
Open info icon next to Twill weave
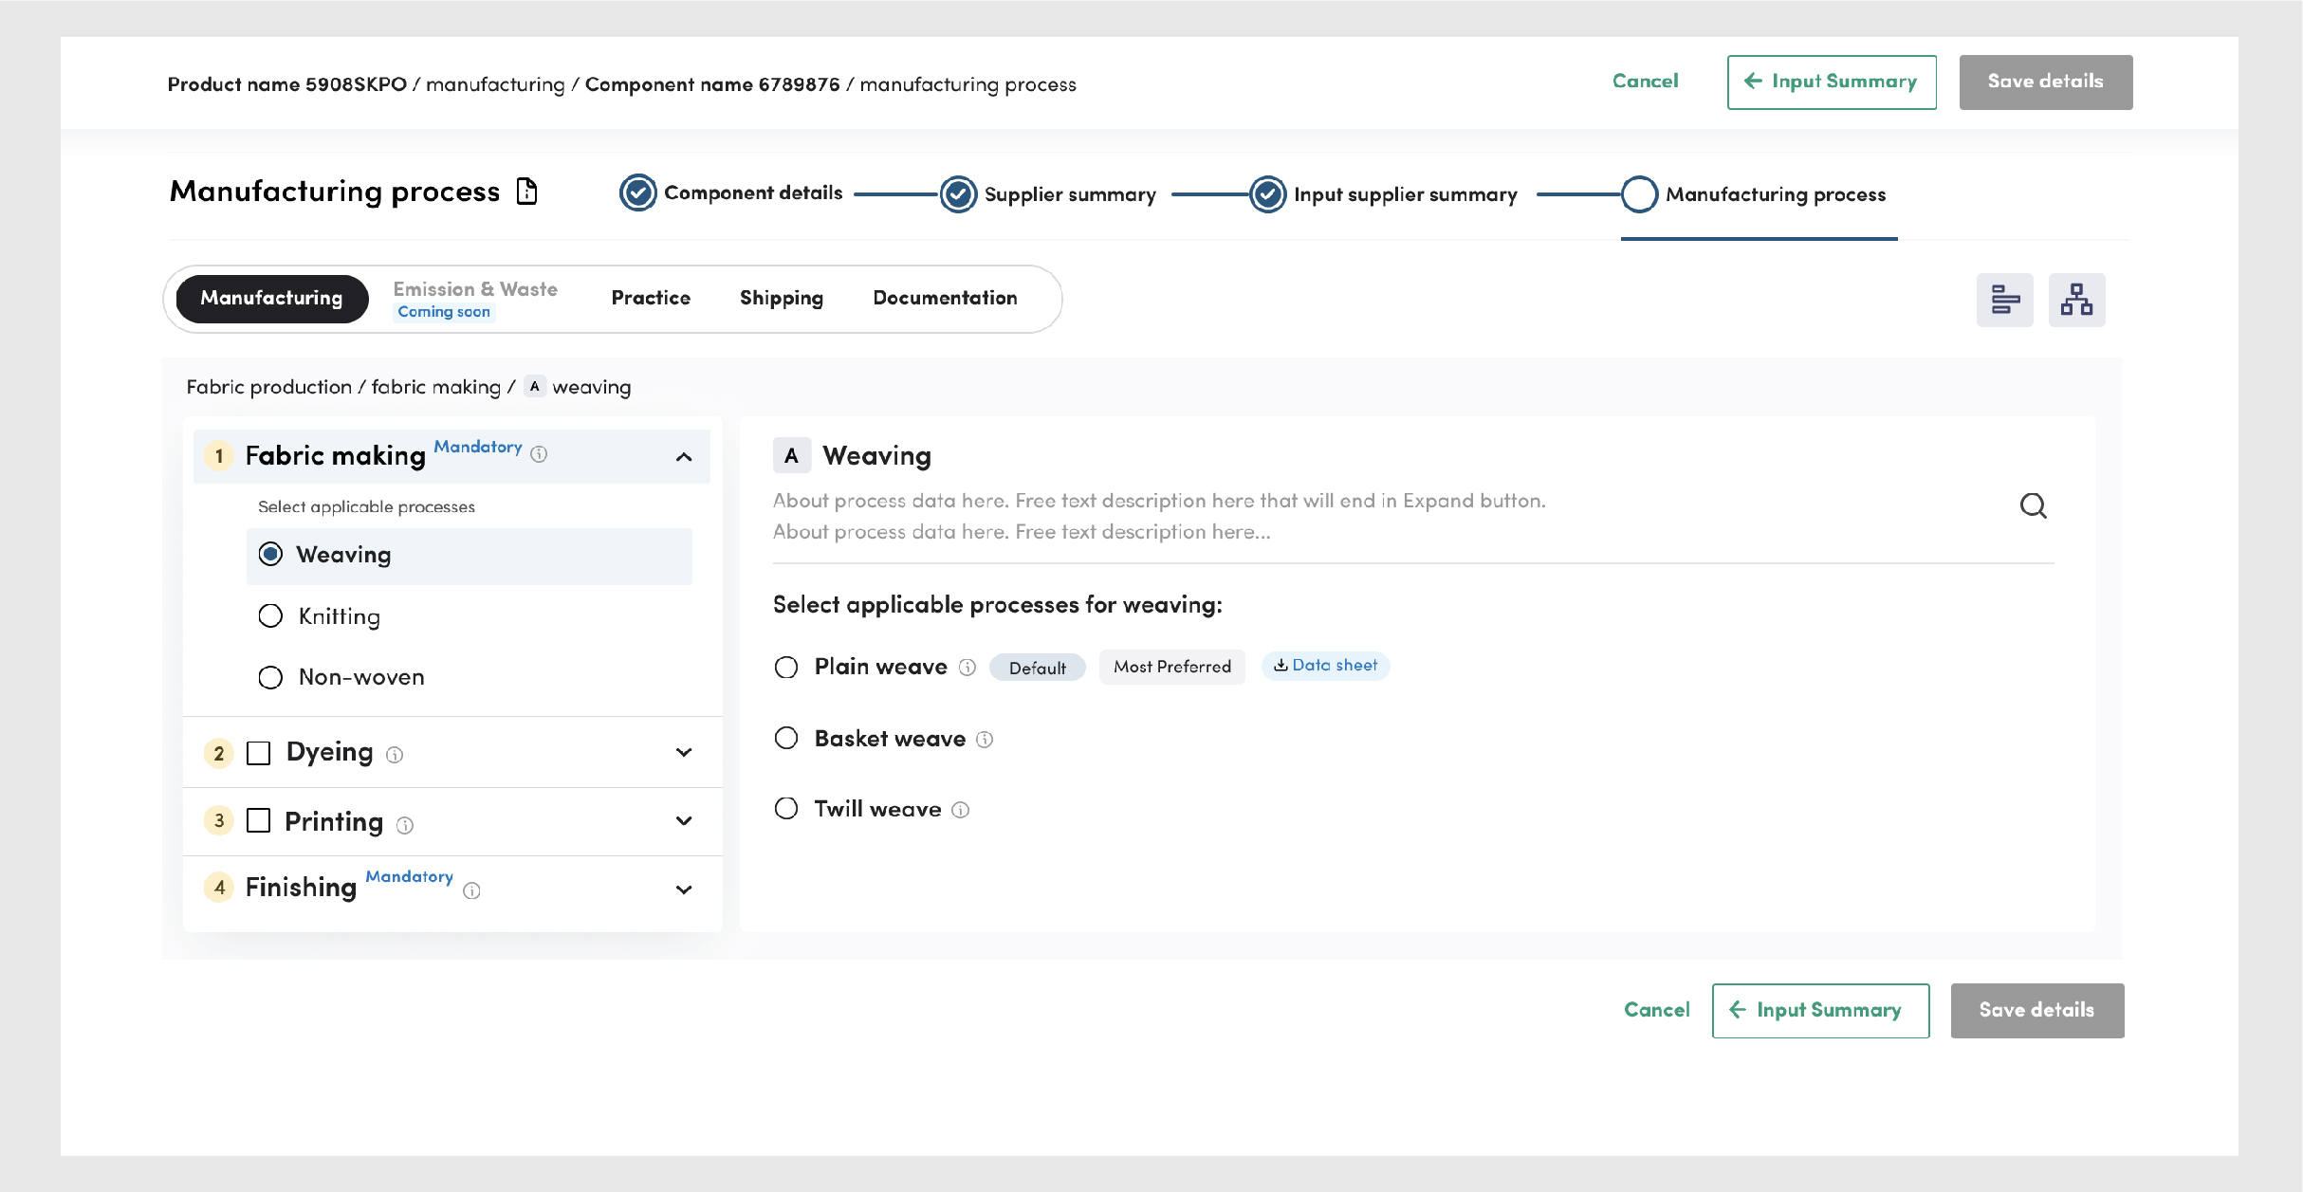[960, 810]
